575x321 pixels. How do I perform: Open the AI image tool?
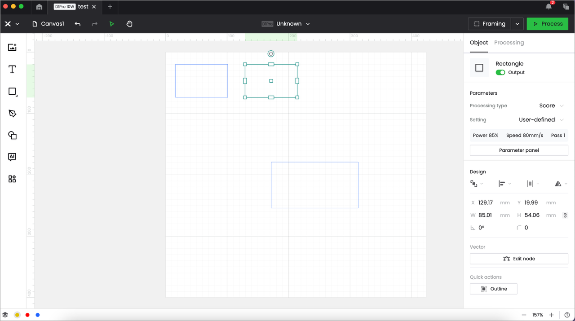point(12,157)
